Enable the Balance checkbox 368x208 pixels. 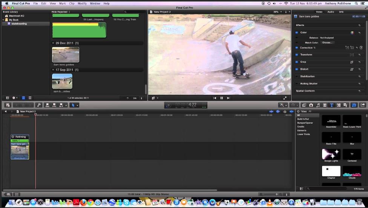[297, 38]
